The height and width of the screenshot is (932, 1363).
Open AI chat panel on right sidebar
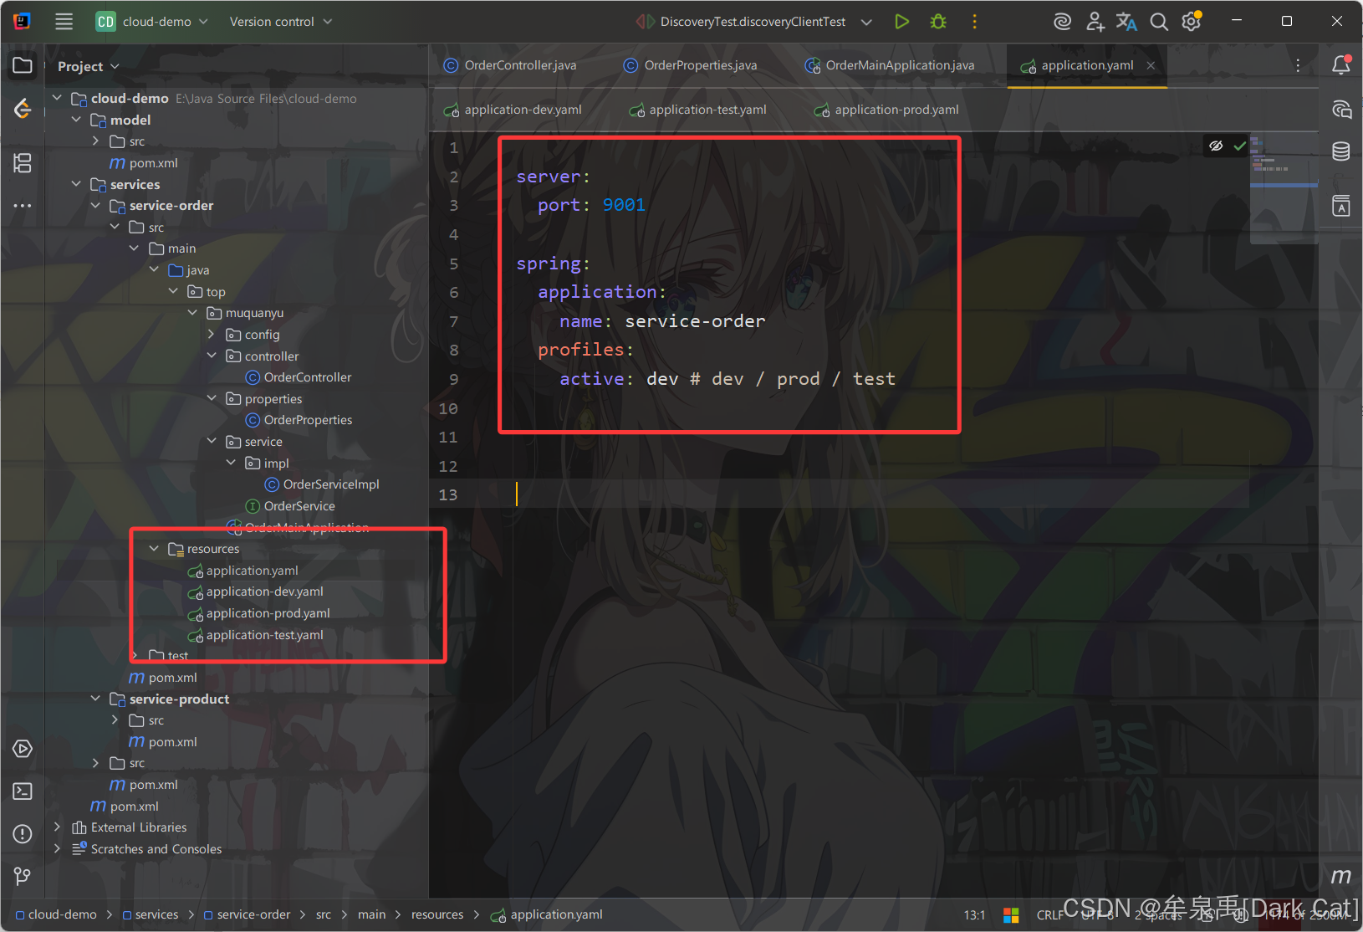[x=1341, y=110]
